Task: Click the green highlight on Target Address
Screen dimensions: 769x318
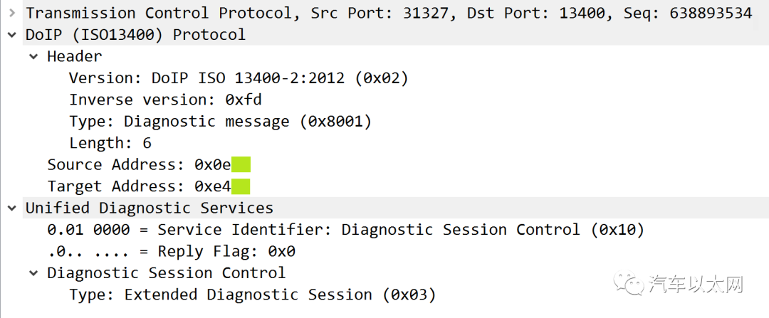Action: [x=241, y=186]
